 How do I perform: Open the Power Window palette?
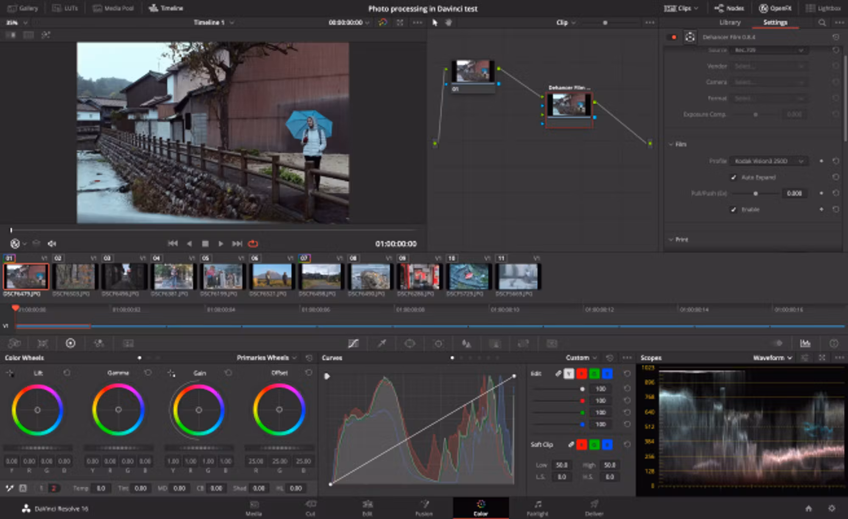tap(410, 343)
